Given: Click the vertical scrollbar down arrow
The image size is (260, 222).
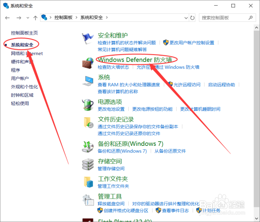Looking at the screenshot, I should coord(257,219).
